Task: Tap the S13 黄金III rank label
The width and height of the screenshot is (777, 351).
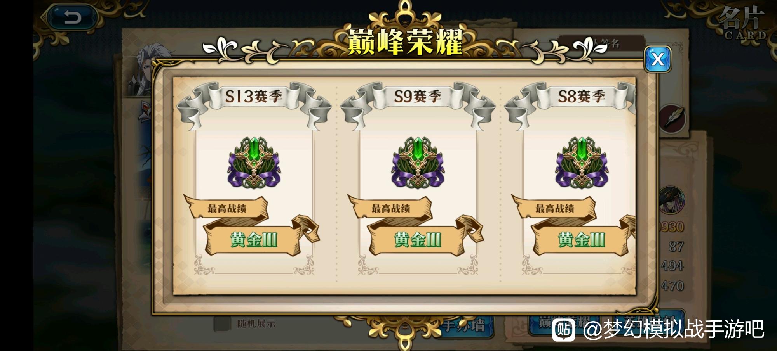Action: pyautogui.click(x=254, y=240)
